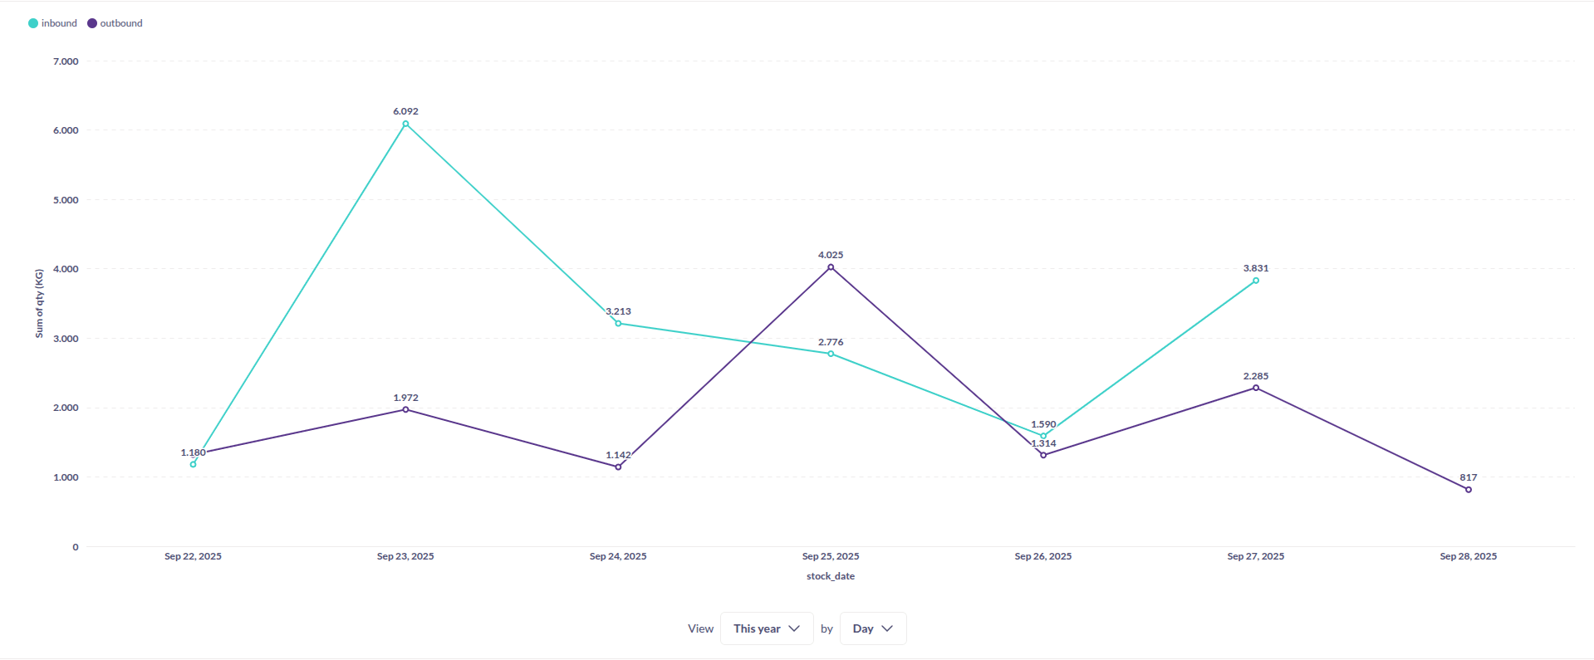Toggle the outbound series in the legend

(x=120, y=23)
